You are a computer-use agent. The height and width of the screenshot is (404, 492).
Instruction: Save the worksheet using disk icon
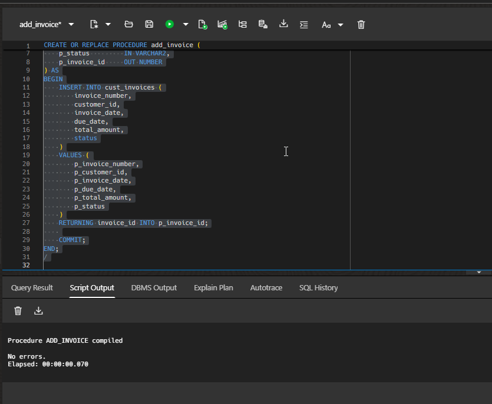coord(148,24)
